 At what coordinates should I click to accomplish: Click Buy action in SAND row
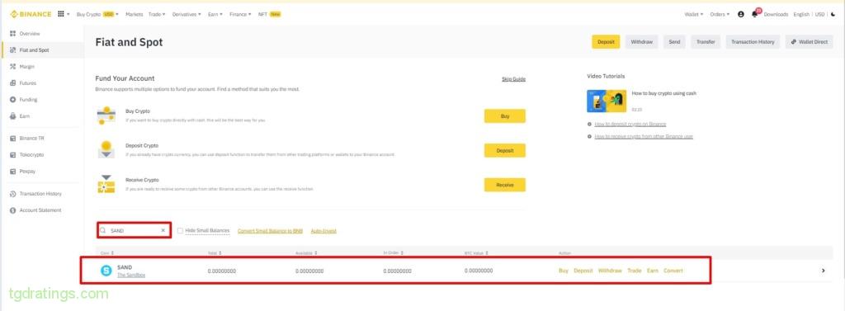coord(563,271)
